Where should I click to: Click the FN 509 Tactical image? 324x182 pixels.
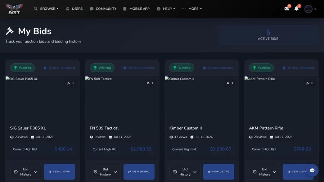point(122,99)
